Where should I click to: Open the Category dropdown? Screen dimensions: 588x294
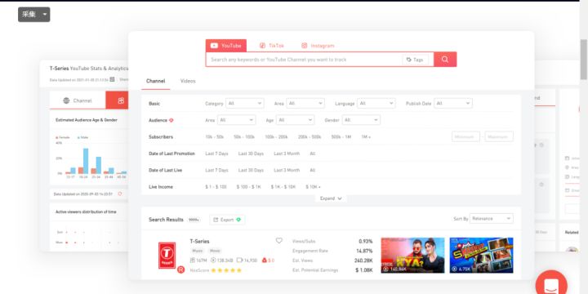[x=245, y=103]
